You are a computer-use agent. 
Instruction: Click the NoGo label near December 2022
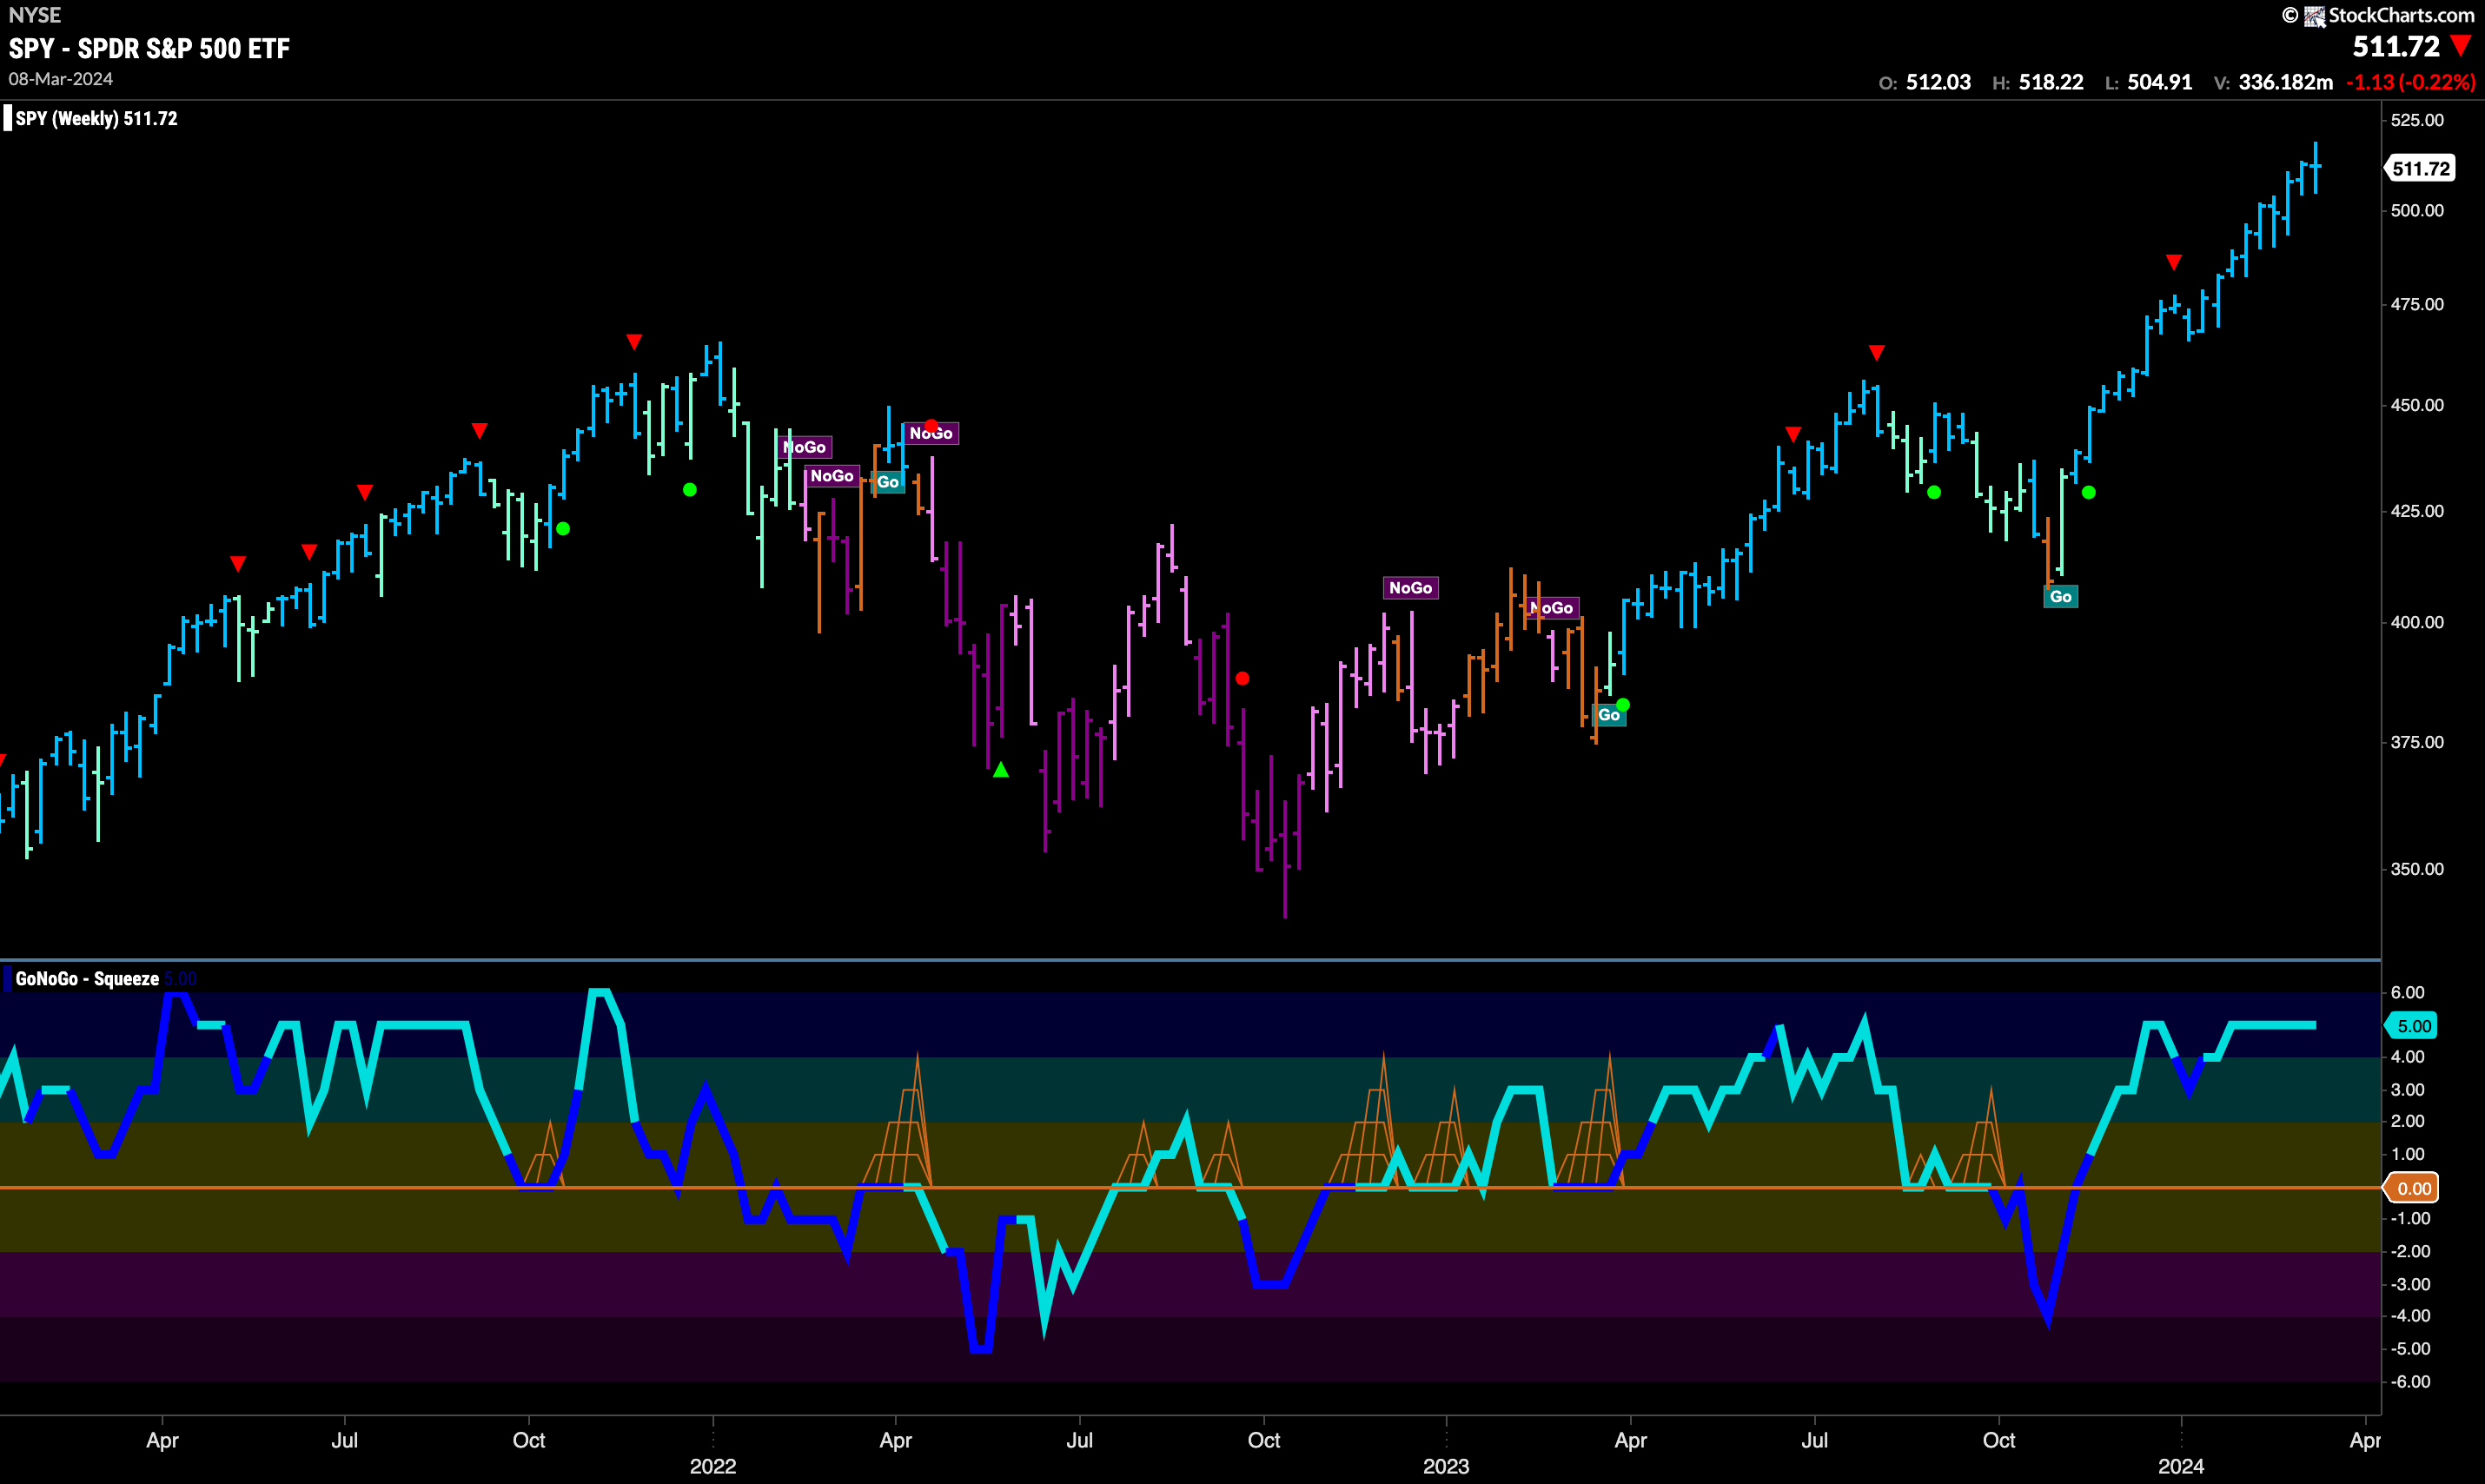(1410, 588)
